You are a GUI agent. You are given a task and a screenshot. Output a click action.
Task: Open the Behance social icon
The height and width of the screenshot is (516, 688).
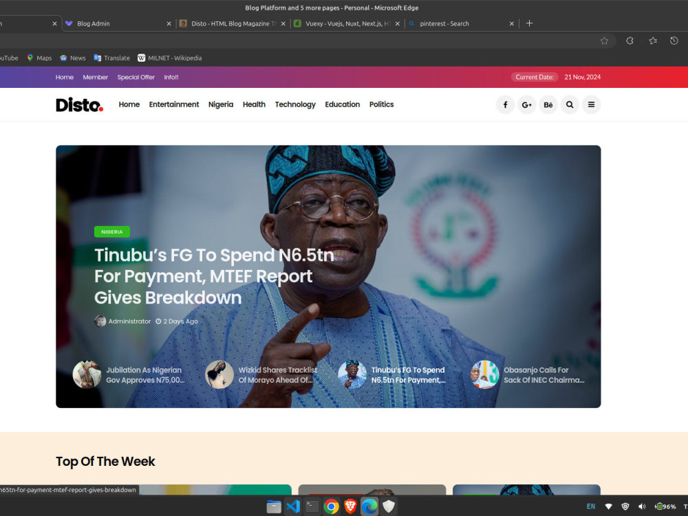[548, 104]
